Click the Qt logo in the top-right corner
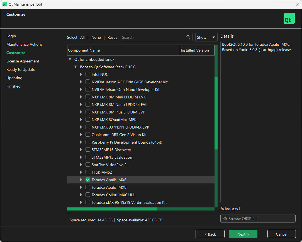The width and height of the screenshot is (302, 242). pos(289,18)
